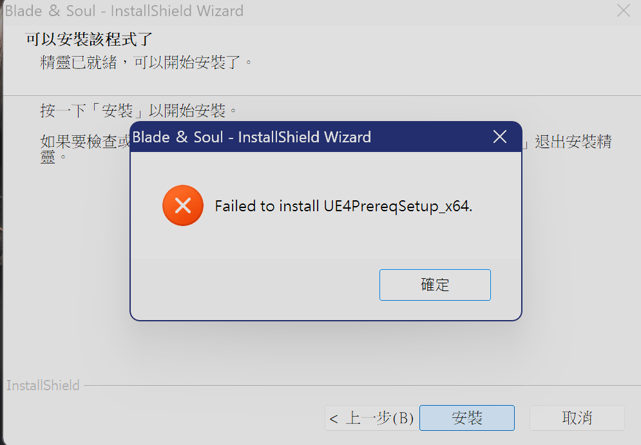
Task: Click the gray footer strip of the error dialog
Action: pyautogui.click(x=326, y=289)
